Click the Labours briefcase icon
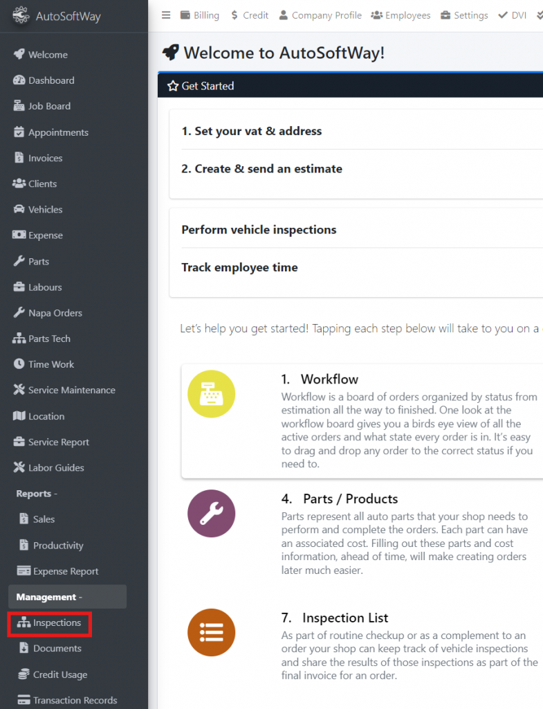The height and width of the screenshot is (709, 543). [19, 287]
